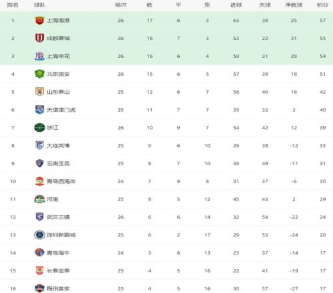Click the 天津津门虎 team logo
This screenshot has width=333, height=293.
click(x=39, y=110)
